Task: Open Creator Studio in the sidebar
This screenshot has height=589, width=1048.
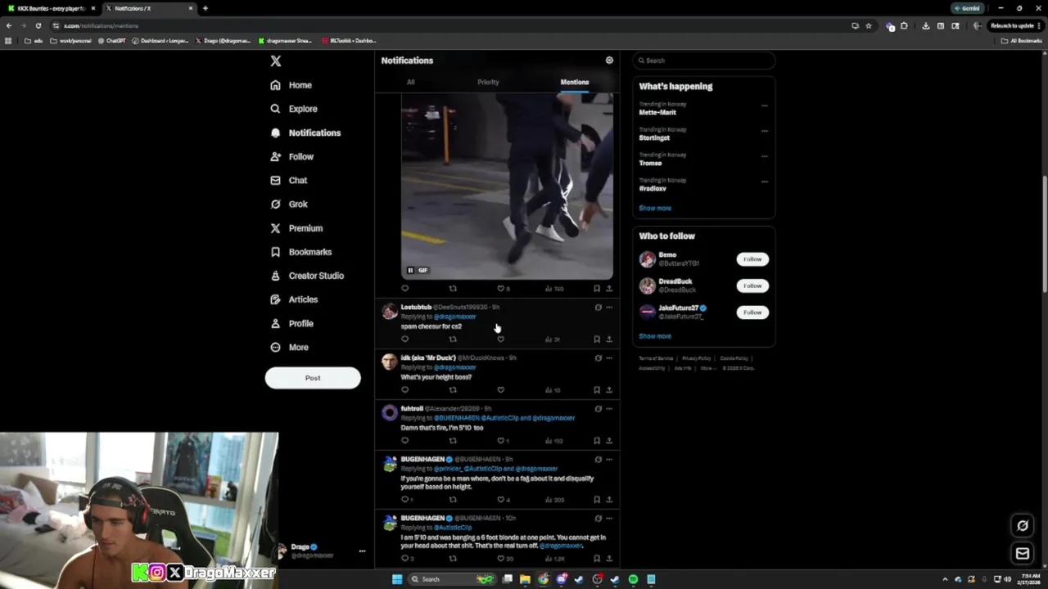Action: pos(306,276)
